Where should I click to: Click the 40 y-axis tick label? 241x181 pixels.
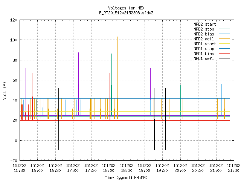pos(15,101)
